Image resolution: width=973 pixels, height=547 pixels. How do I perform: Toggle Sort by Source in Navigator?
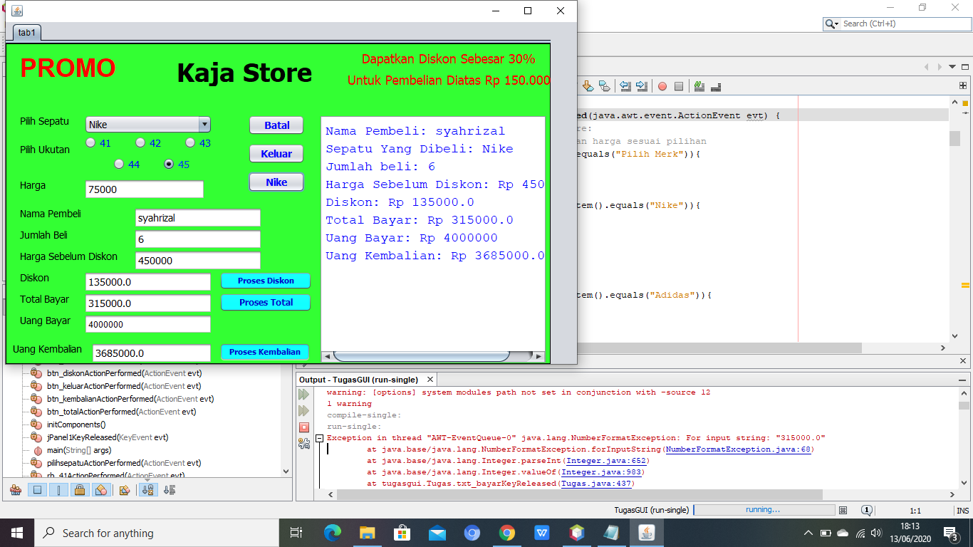[170, 490]
